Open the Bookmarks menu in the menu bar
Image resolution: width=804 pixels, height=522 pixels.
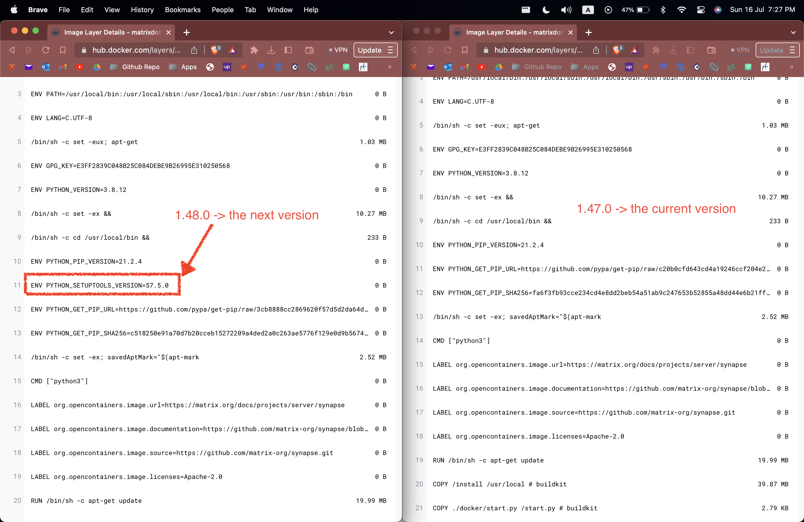pos(182,10)
